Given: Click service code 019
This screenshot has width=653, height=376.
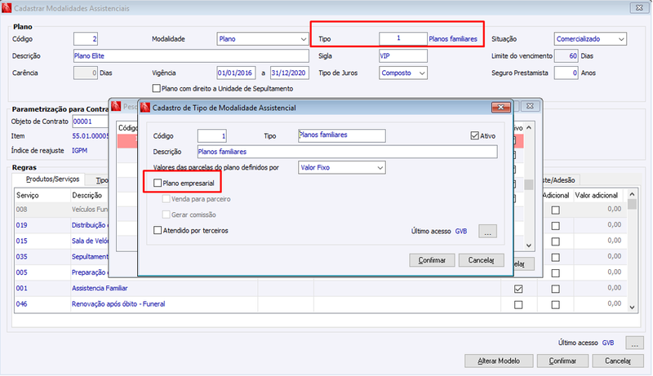Looking at the screenshot, I should pos(22,225).
